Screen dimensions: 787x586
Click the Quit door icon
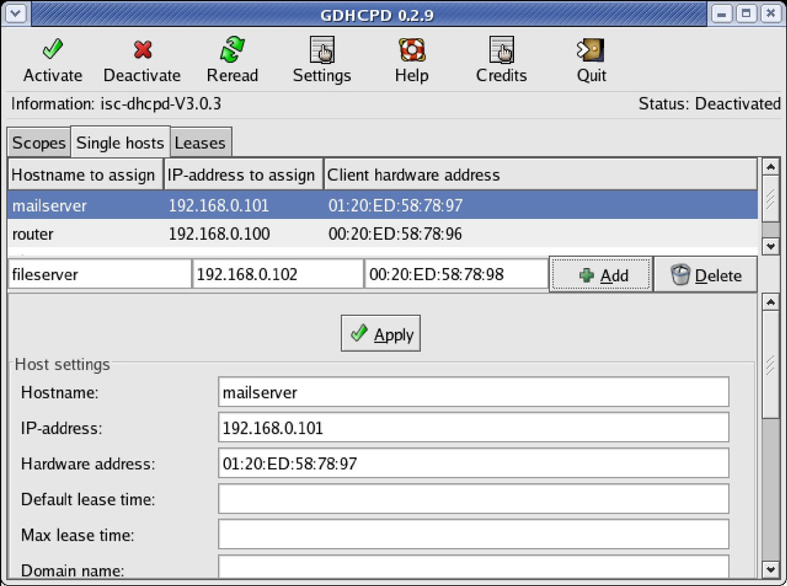pyautogui.click(x=591, y=50)
